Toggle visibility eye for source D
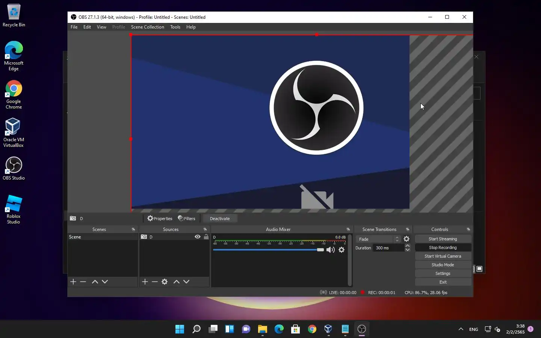The image size is (541, 338). pyautogui.click(x=198, y=237)
